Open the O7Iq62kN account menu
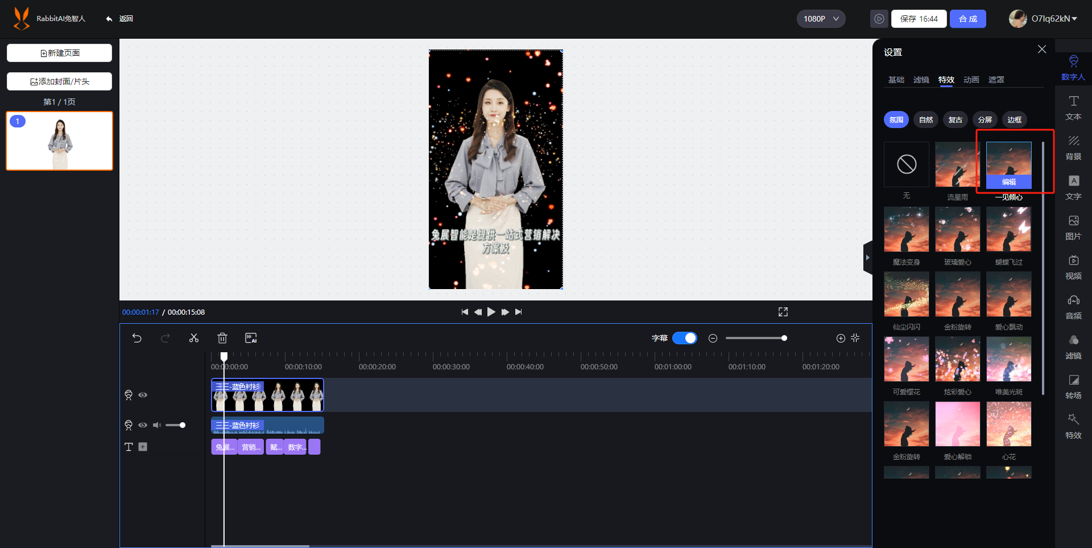Screen dimensions: 1092x548 click(x=1044, y=19)
